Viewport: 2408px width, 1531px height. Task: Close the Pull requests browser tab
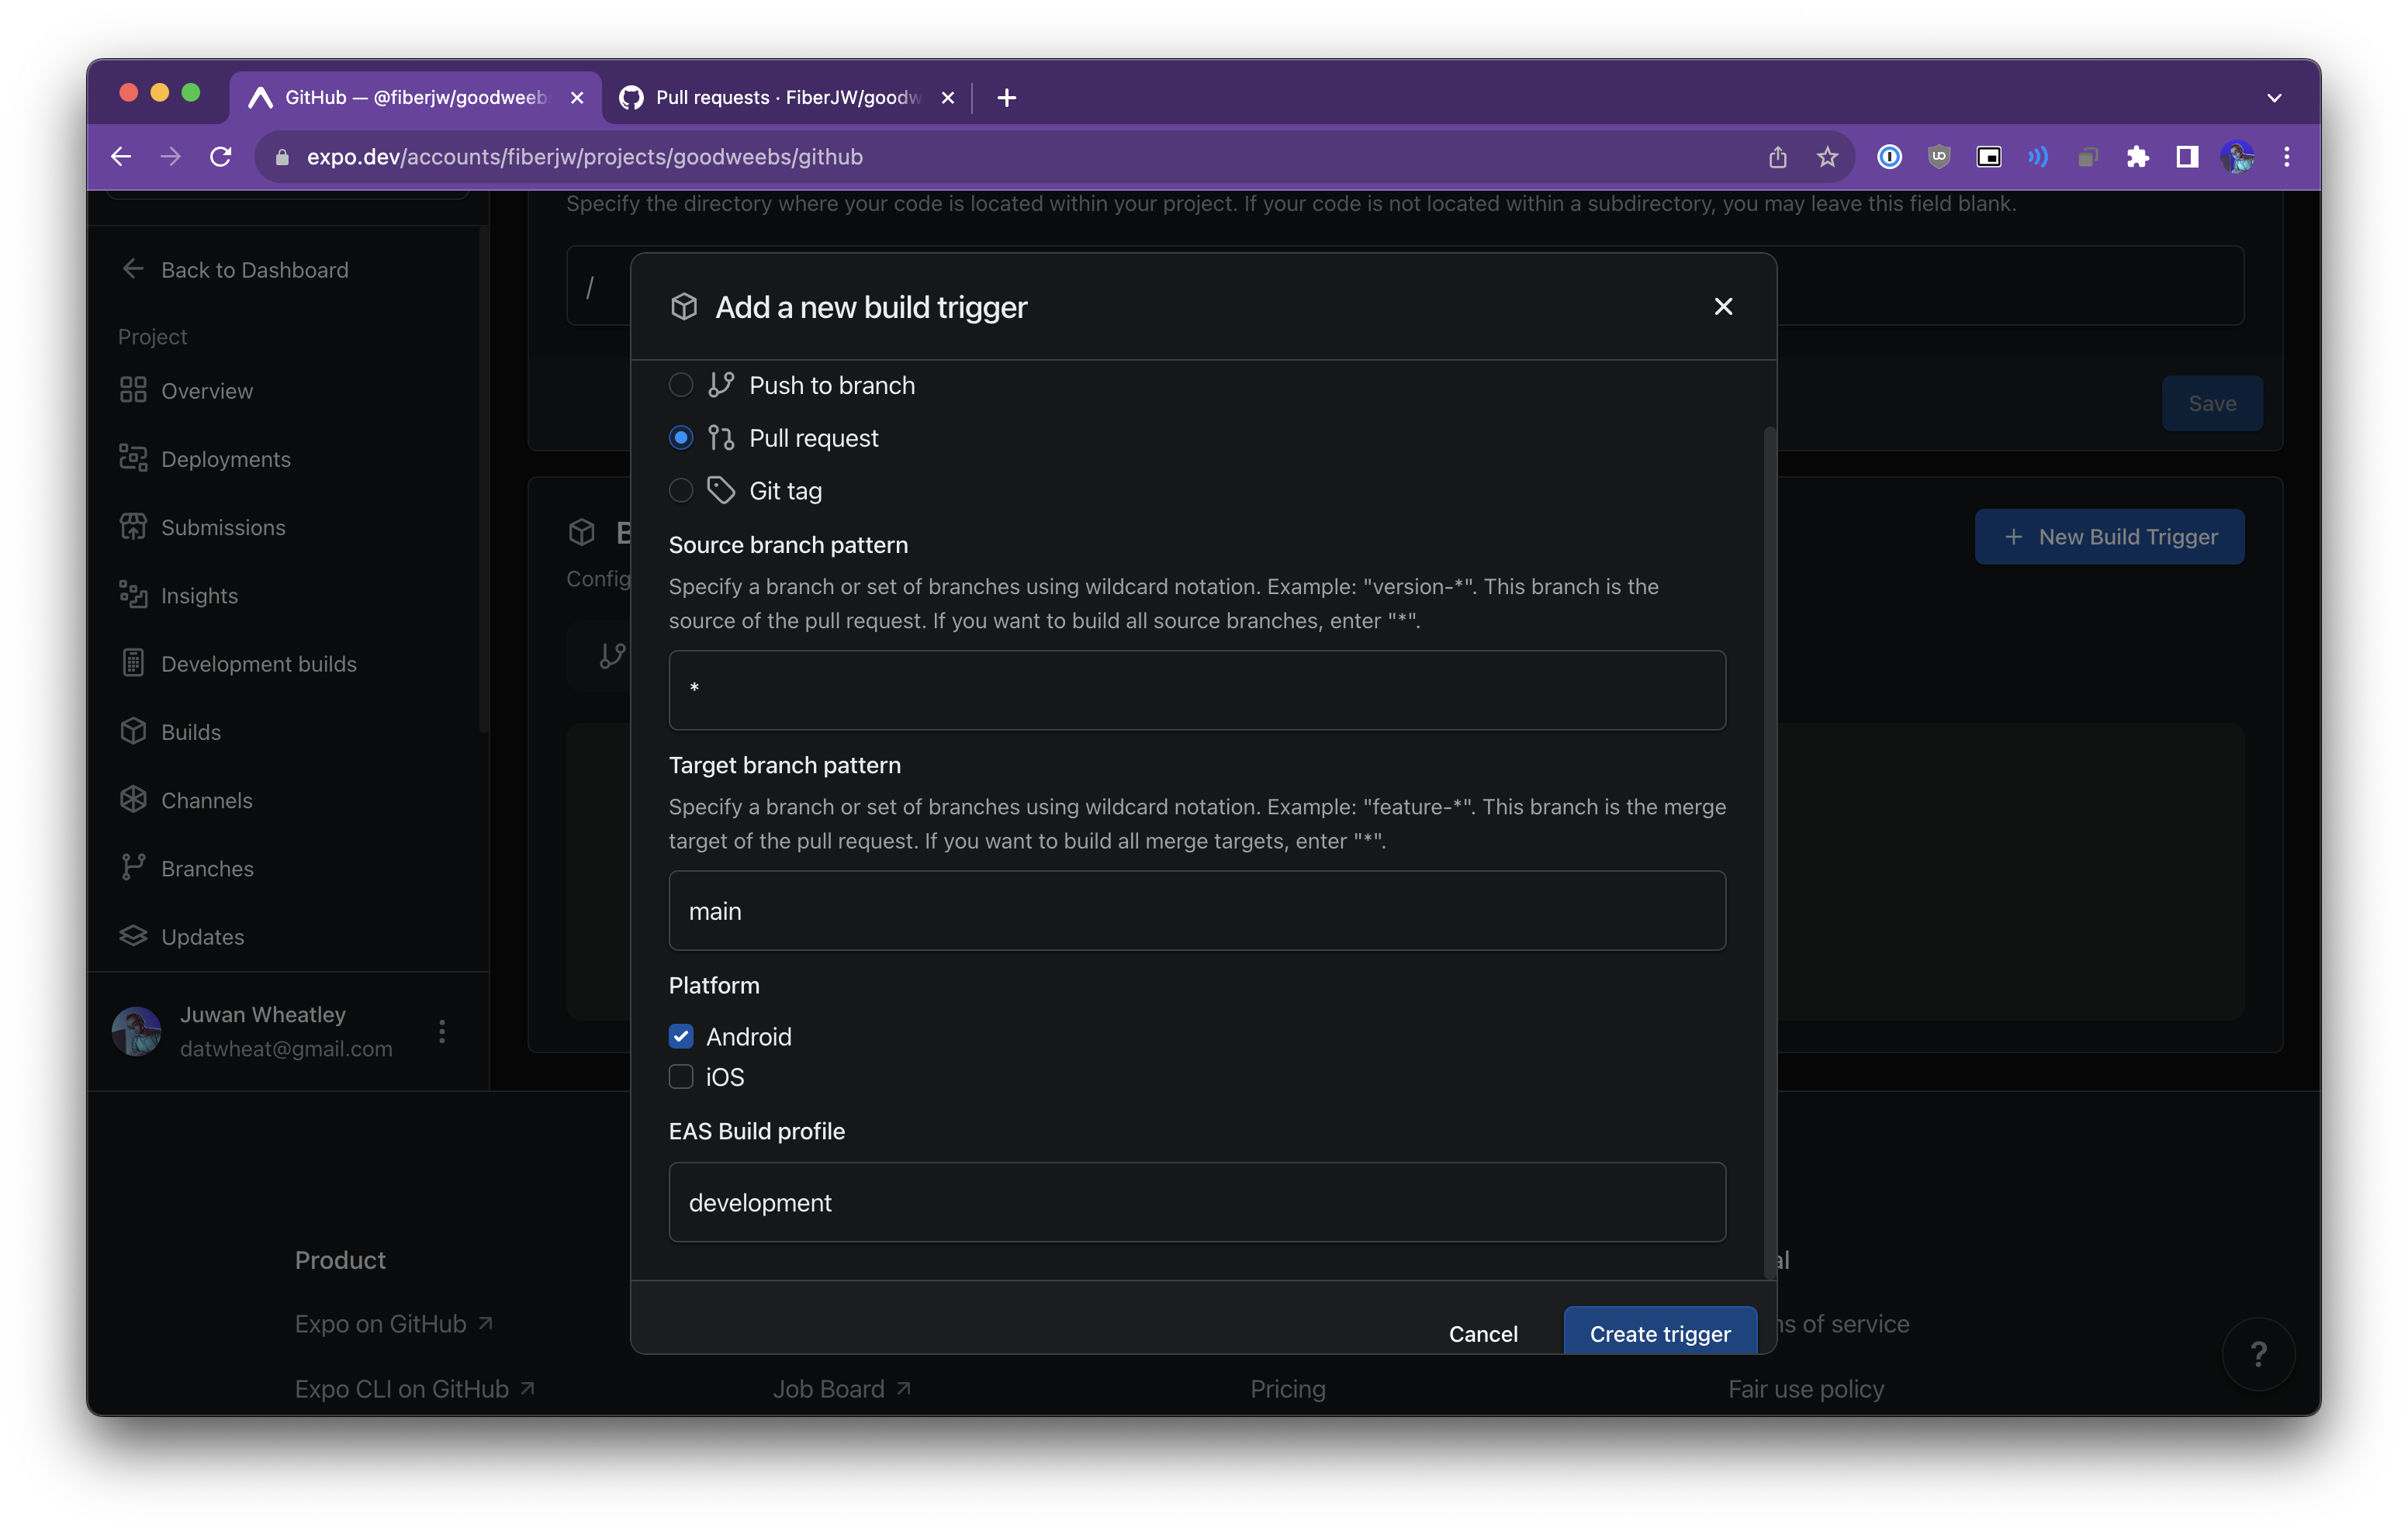point(948,98)
